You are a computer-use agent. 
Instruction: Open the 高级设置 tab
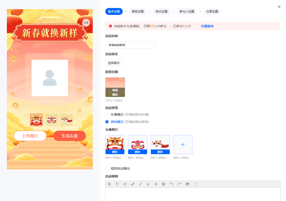tap(138, 11)
